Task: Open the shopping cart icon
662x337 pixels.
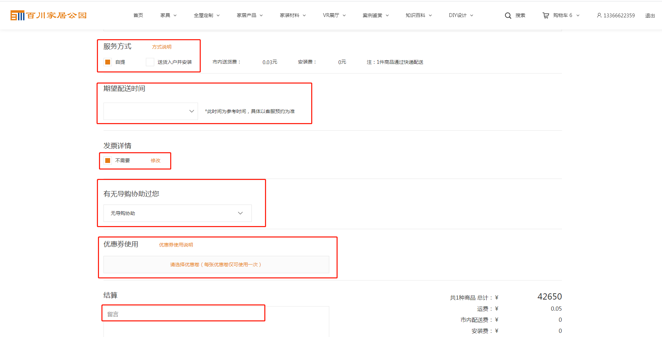Action: coord(546,16)
